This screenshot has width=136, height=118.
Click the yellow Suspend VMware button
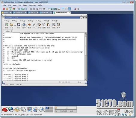(x=7, y=9)
